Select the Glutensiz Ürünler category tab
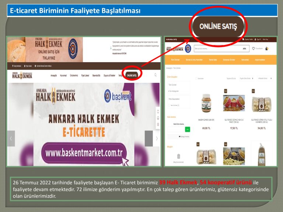This screenshot has height=212, width=283. pos(229,60)
